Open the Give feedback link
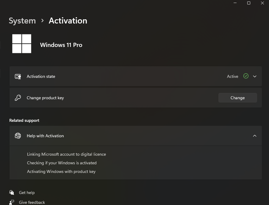 point(32,202)
